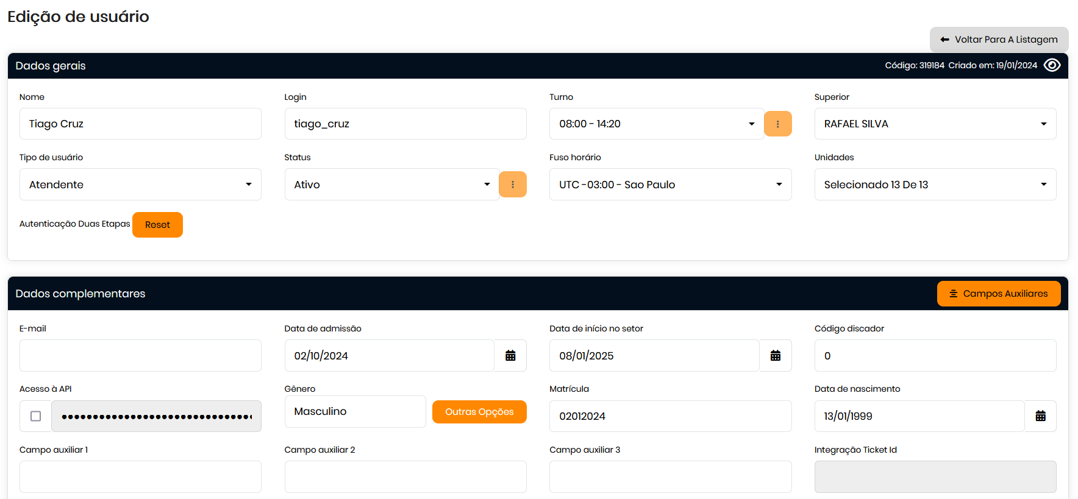The width and height of the screenshot is (1078, 499).
Task: Click the eye icon in Dados gerais header
Action: tap(1052, 65)
